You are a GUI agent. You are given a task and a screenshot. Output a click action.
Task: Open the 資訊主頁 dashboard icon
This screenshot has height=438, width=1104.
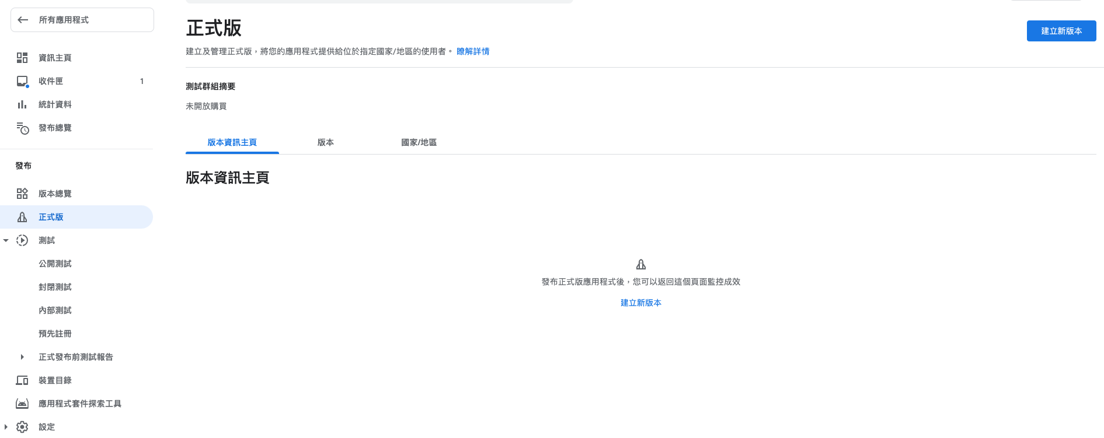tap(22, 58)
